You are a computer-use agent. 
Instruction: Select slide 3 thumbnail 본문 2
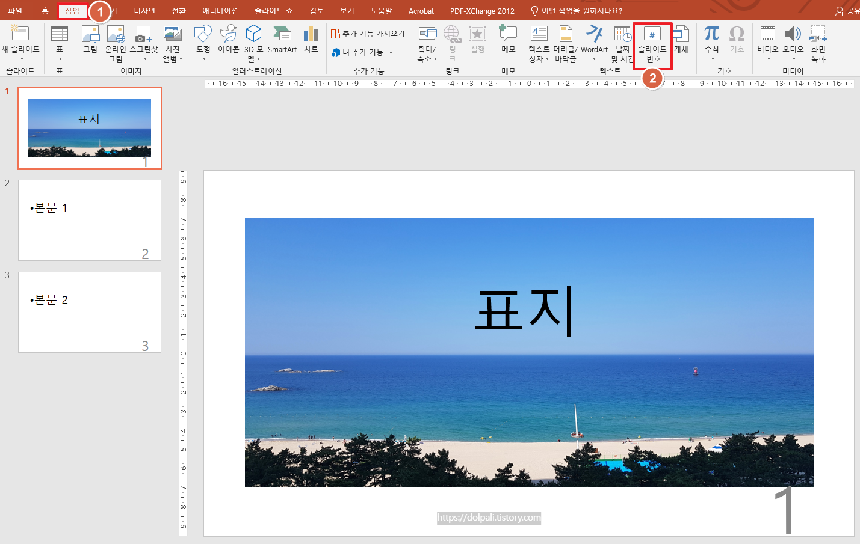coord(90,312)
